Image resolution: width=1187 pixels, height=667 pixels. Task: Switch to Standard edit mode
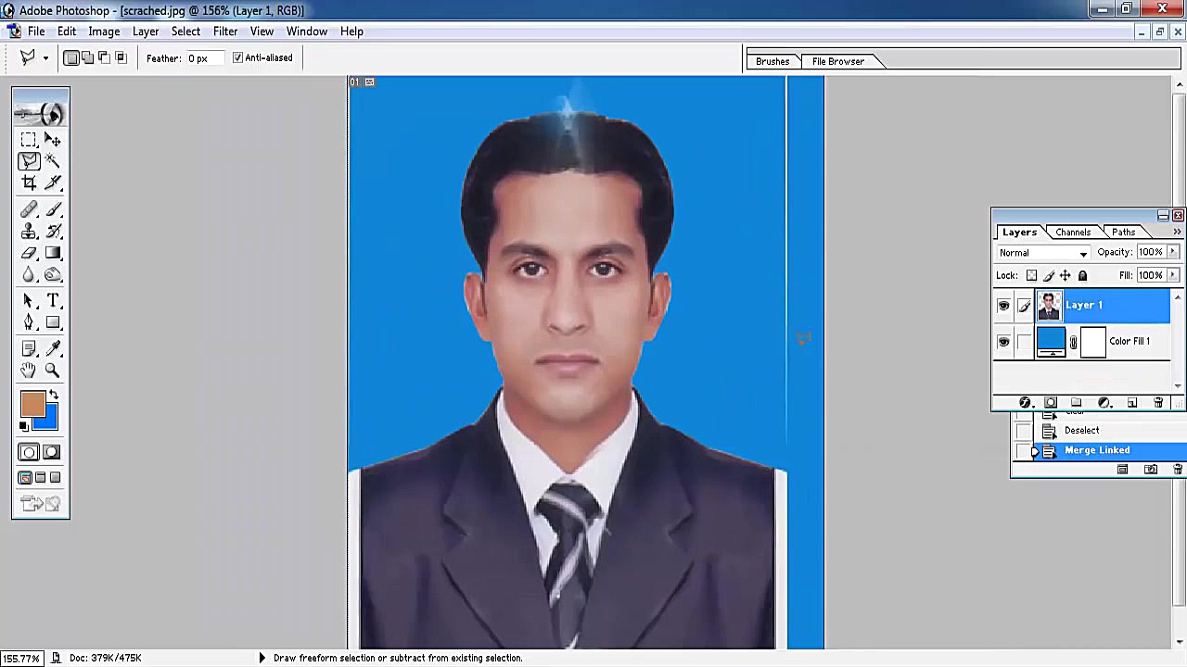pyautogui.click(x=29, y=452)
